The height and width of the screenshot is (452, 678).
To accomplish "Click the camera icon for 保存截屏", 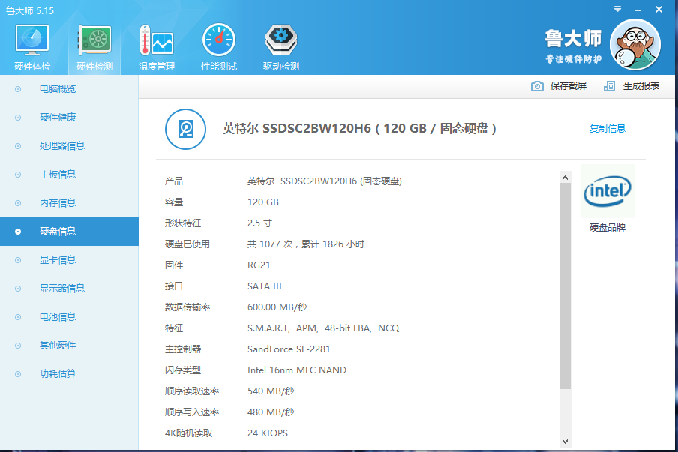I will click(x=537, y=86).
